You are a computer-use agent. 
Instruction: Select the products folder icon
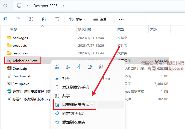pos(9,45)
